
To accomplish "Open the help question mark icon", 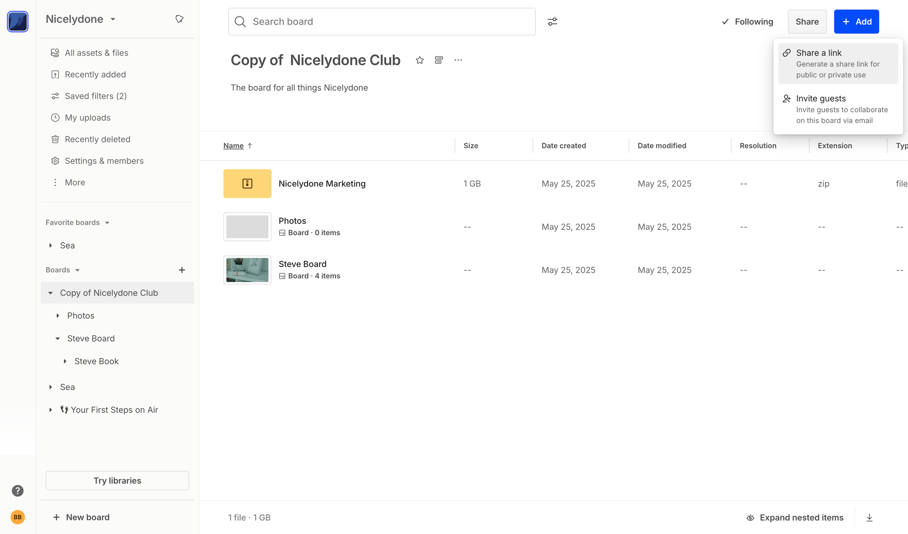I will click(17, 491).
